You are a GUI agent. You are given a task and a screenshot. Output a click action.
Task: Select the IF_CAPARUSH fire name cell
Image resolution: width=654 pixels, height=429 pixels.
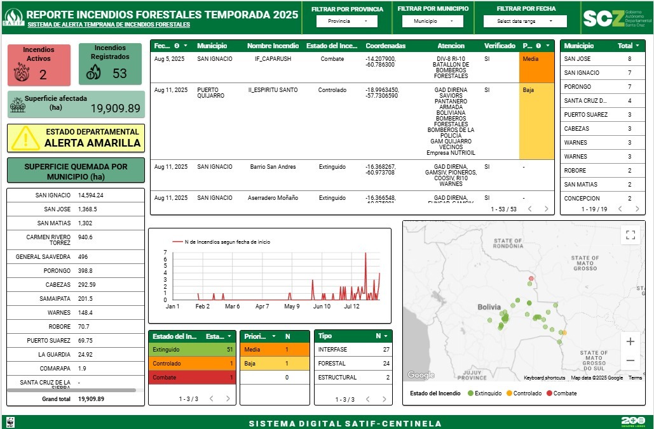click(x=273, y=59)
